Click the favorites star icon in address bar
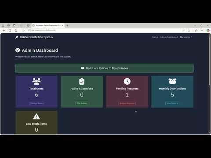 [x=189, y=30]
